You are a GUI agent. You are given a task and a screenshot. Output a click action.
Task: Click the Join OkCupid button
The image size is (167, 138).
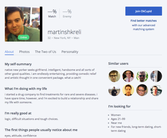(x=143, y=11)
